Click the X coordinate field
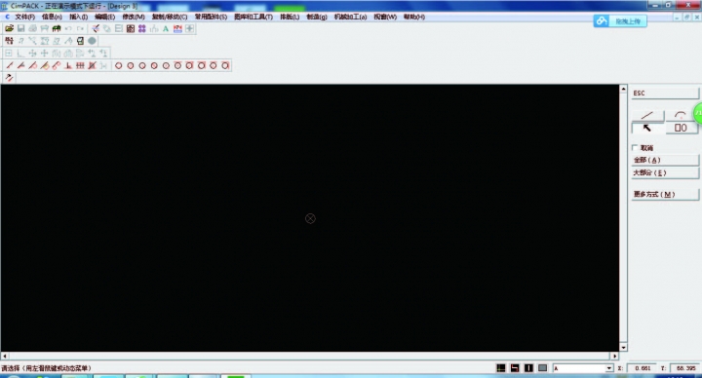 pos(643,368)
